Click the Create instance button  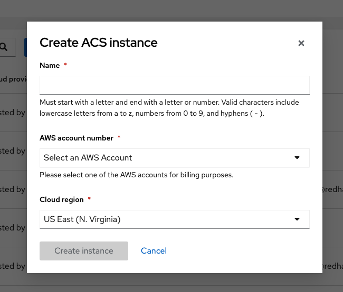[x=84, y=251]
